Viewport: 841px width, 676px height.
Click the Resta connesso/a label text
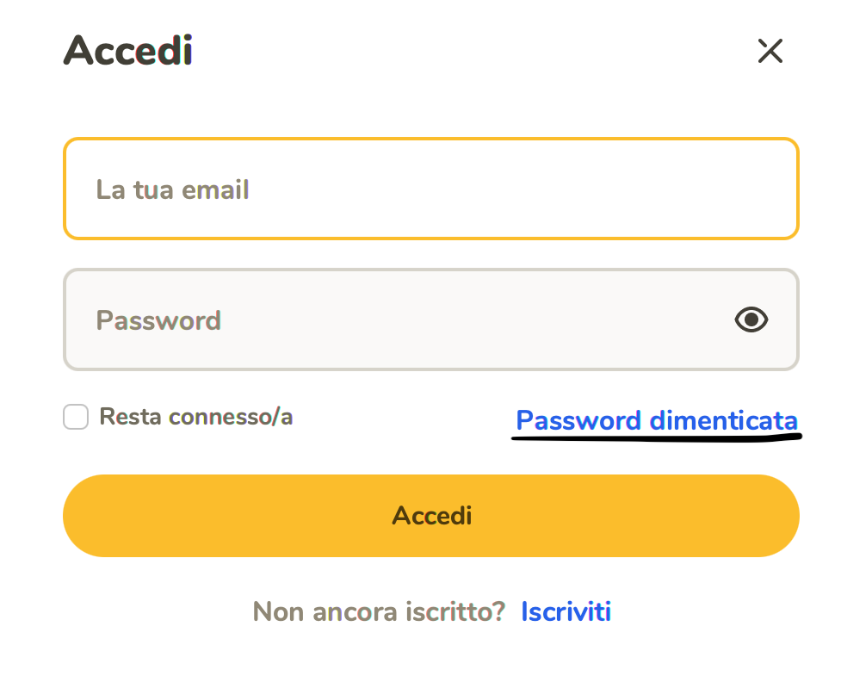coord(195,417)
